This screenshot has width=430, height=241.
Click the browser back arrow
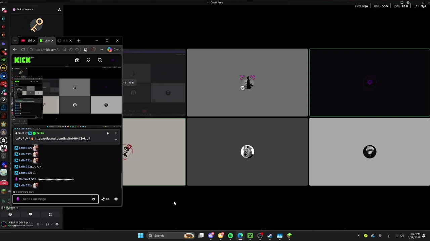[x=15, y=50]
